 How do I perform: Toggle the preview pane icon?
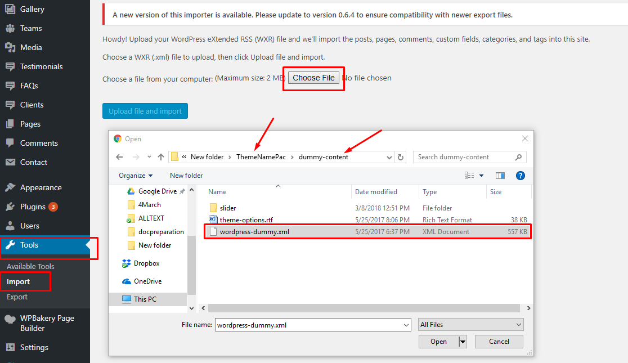[x=500, y=176]
